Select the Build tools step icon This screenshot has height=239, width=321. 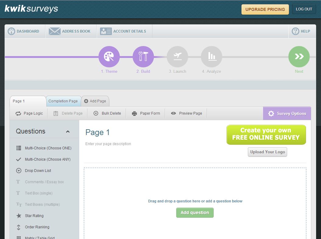click(143, 57)
